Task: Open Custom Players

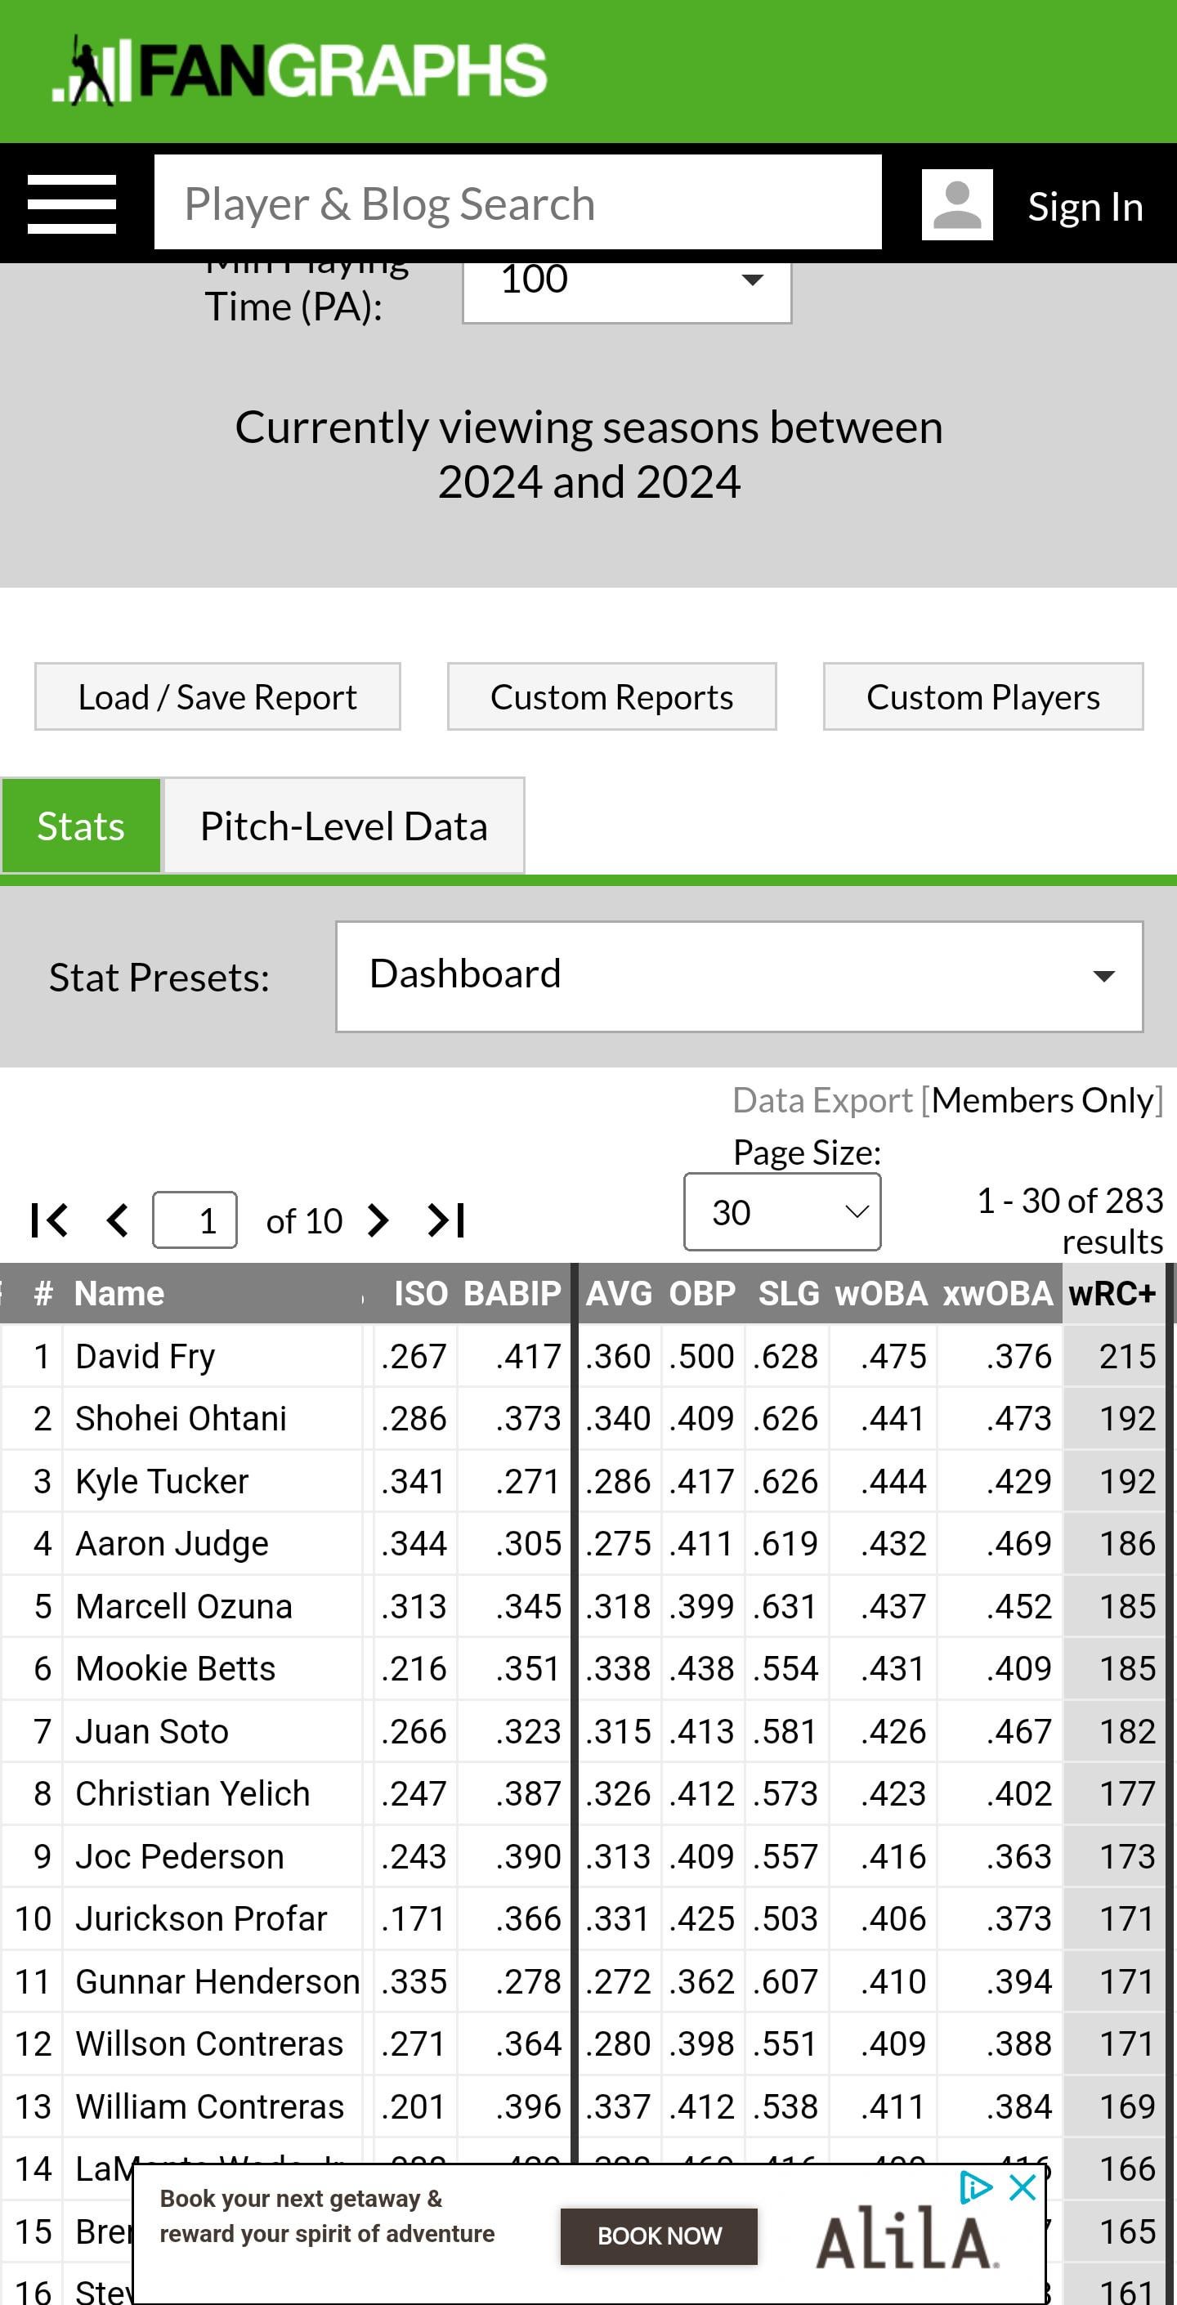Action: (983, 697)
